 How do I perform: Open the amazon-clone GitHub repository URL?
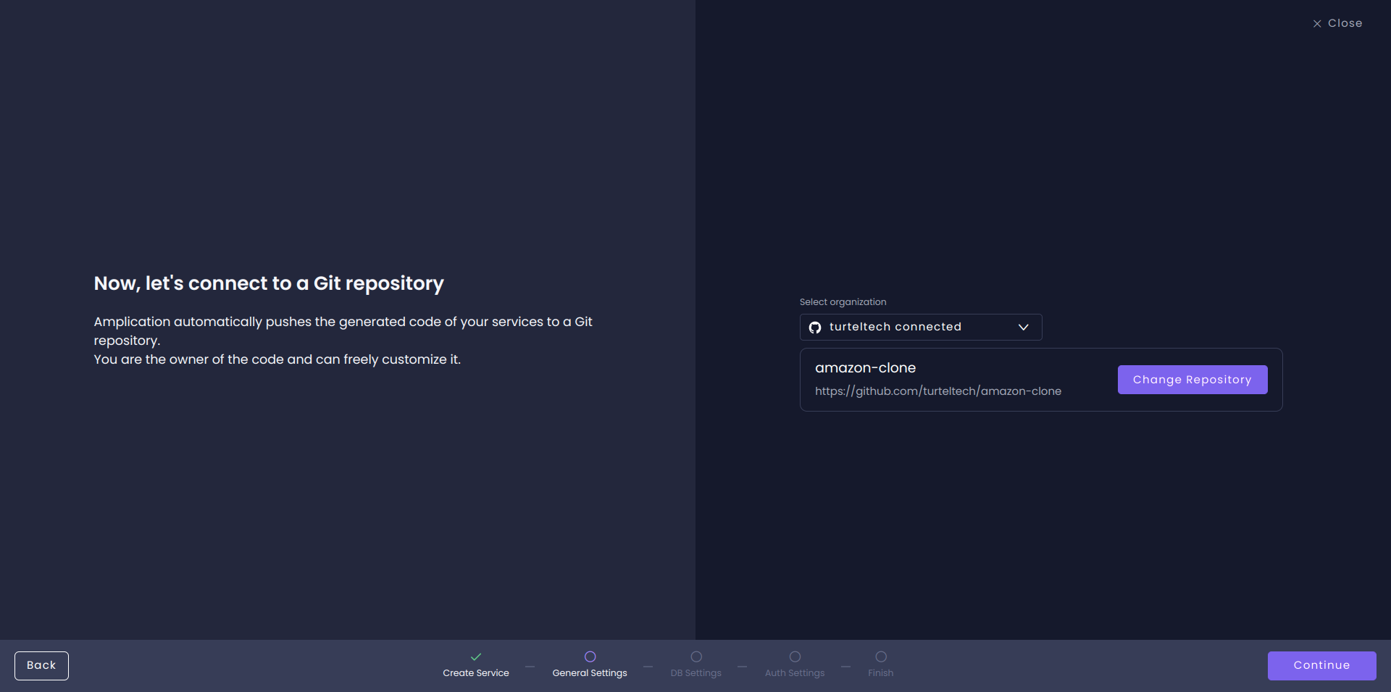(x=937, y=391)
